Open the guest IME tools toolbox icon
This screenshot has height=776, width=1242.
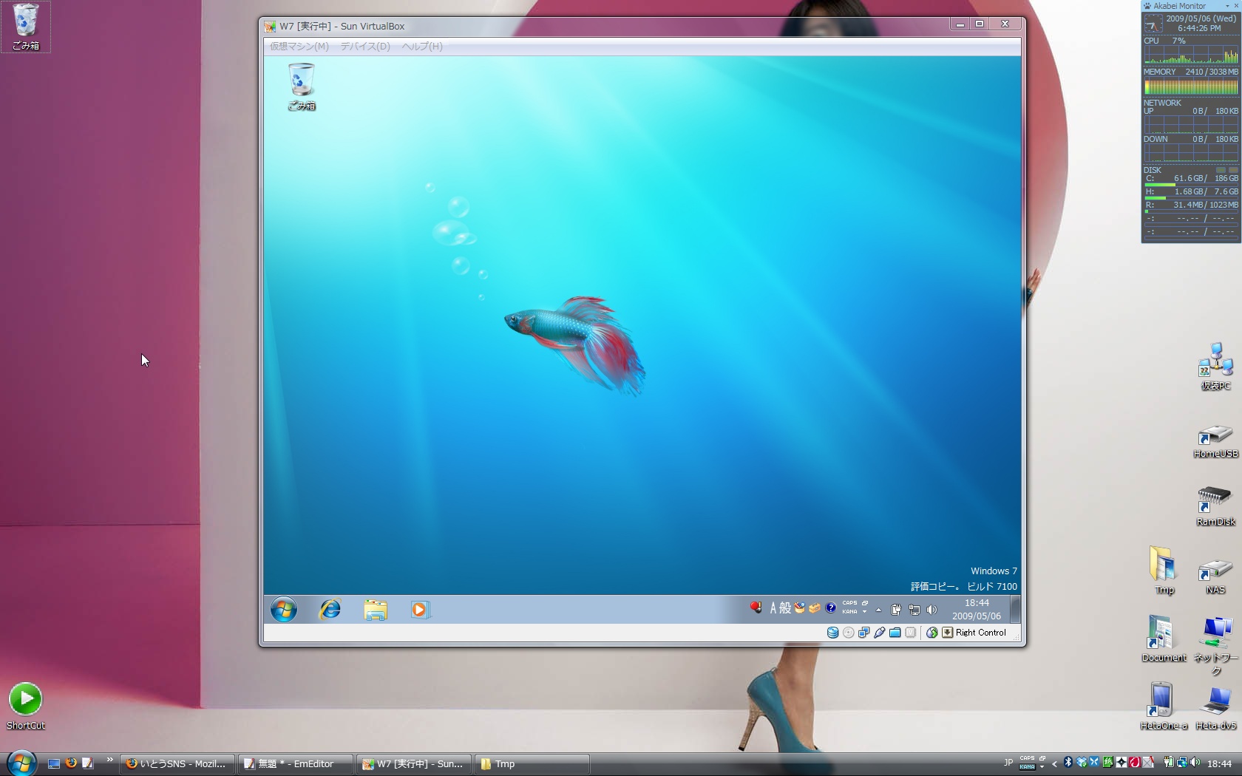click(815, 608)
